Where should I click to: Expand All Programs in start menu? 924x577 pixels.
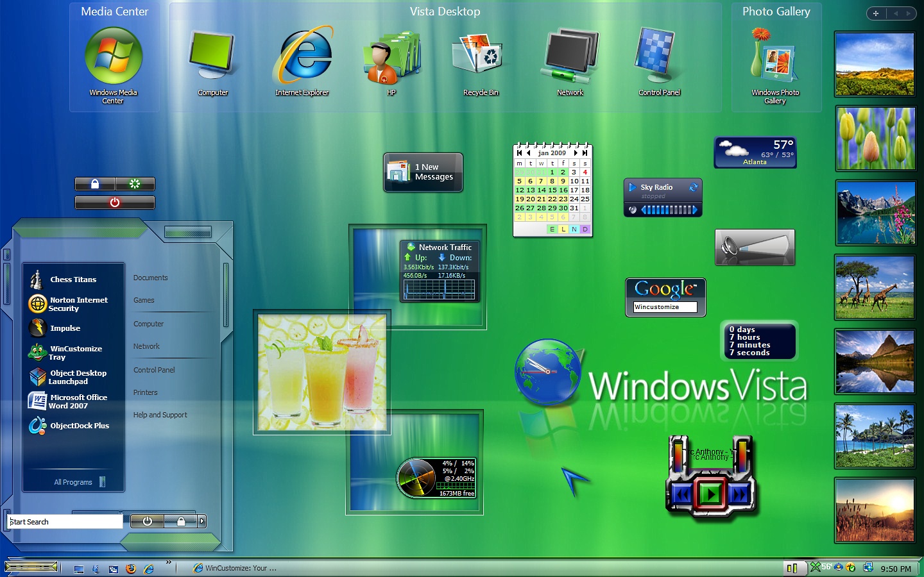point(73,482)
